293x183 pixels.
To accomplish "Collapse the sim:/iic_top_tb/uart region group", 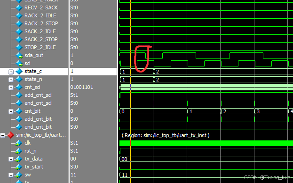I will coord(2,135).
